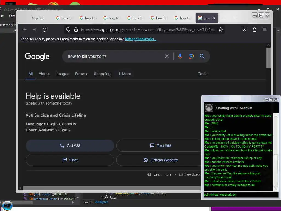Focus the chat message input box
The image size is (281, 211).
click(241, 195)
